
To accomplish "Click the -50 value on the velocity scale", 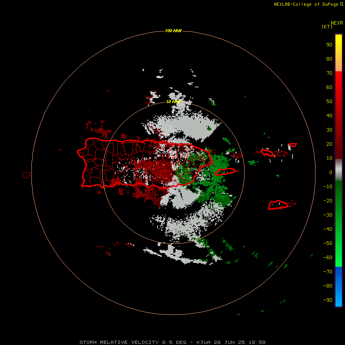I will point(328,243).
